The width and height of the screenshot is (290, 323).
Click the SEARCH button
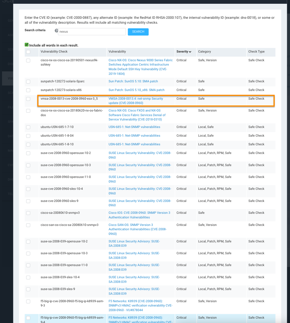coord(138,32)
